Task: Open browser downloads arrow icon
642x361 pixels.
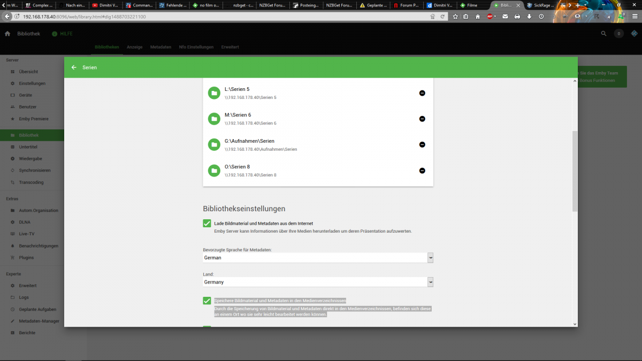Action: (529, 17)
